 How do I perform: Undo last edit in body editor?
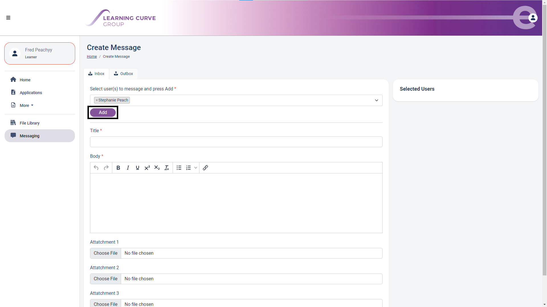tap(96, 168)
